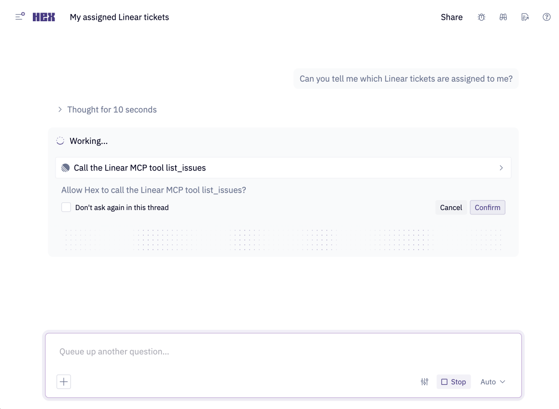Focus the Queue up another question field
The image size is (559, 409).
283,352
